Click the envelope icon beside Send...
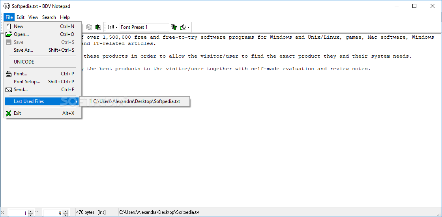 (9, 90)
